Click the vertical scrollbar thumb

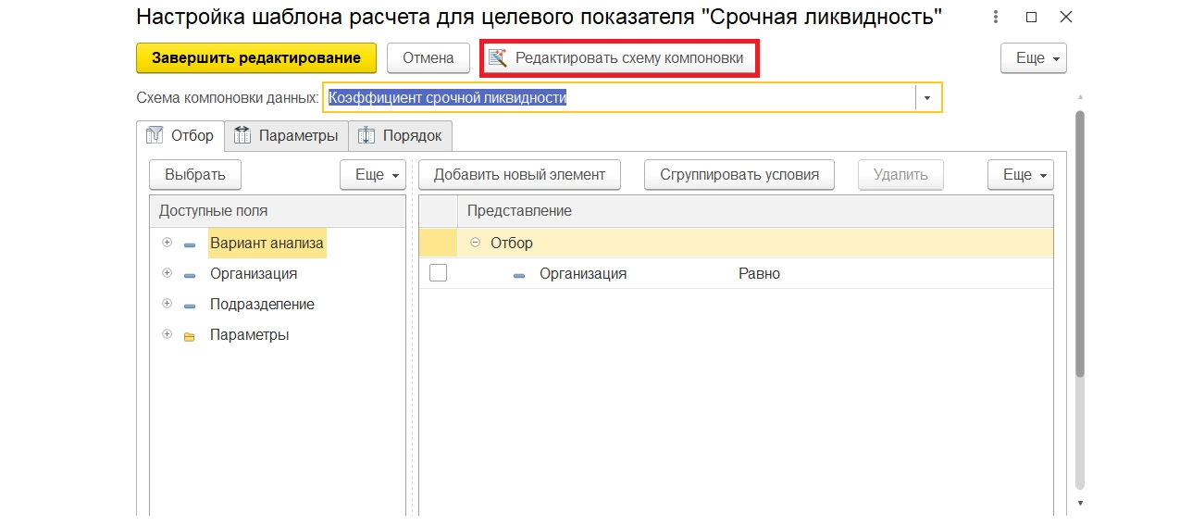coord(1079,244)
